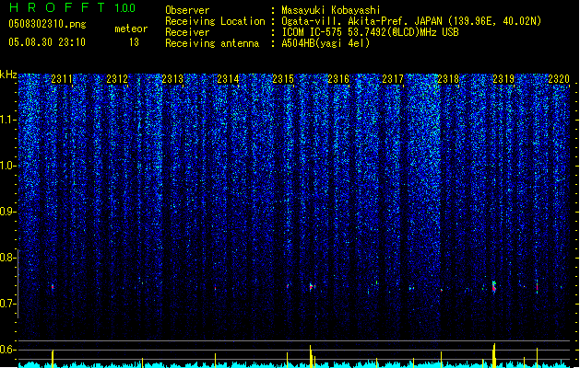The width and height of the screenshot is (580, 368).
Task: Click the 1.1 kHz axis label
Action: (7, 120)
